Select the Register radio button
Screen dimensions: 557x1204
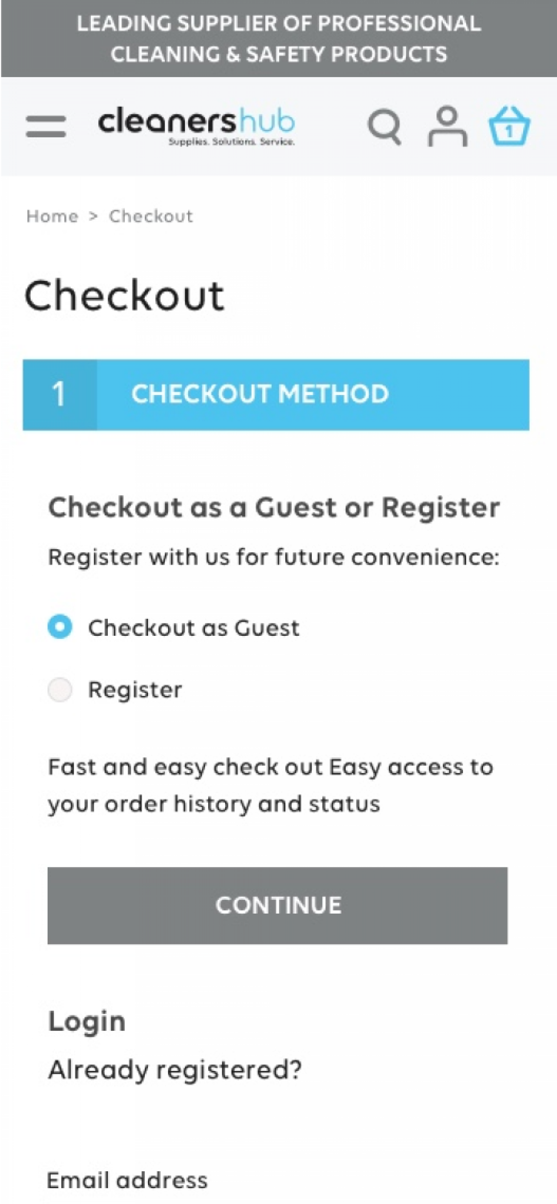point(60,689)
